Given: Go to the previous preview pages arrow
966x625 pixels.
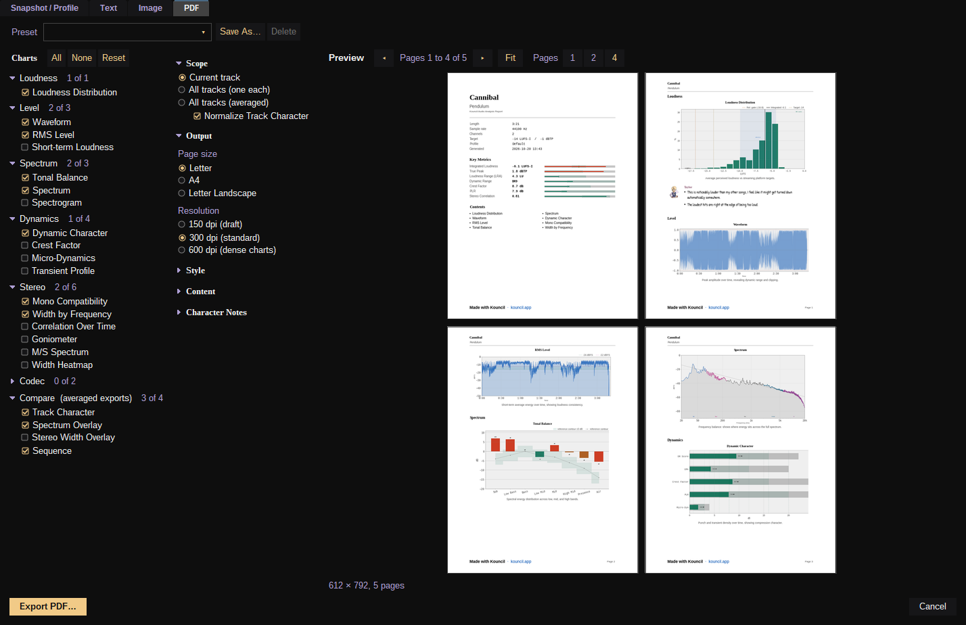Looking at the screenshot, I should [x=384, y=58].
